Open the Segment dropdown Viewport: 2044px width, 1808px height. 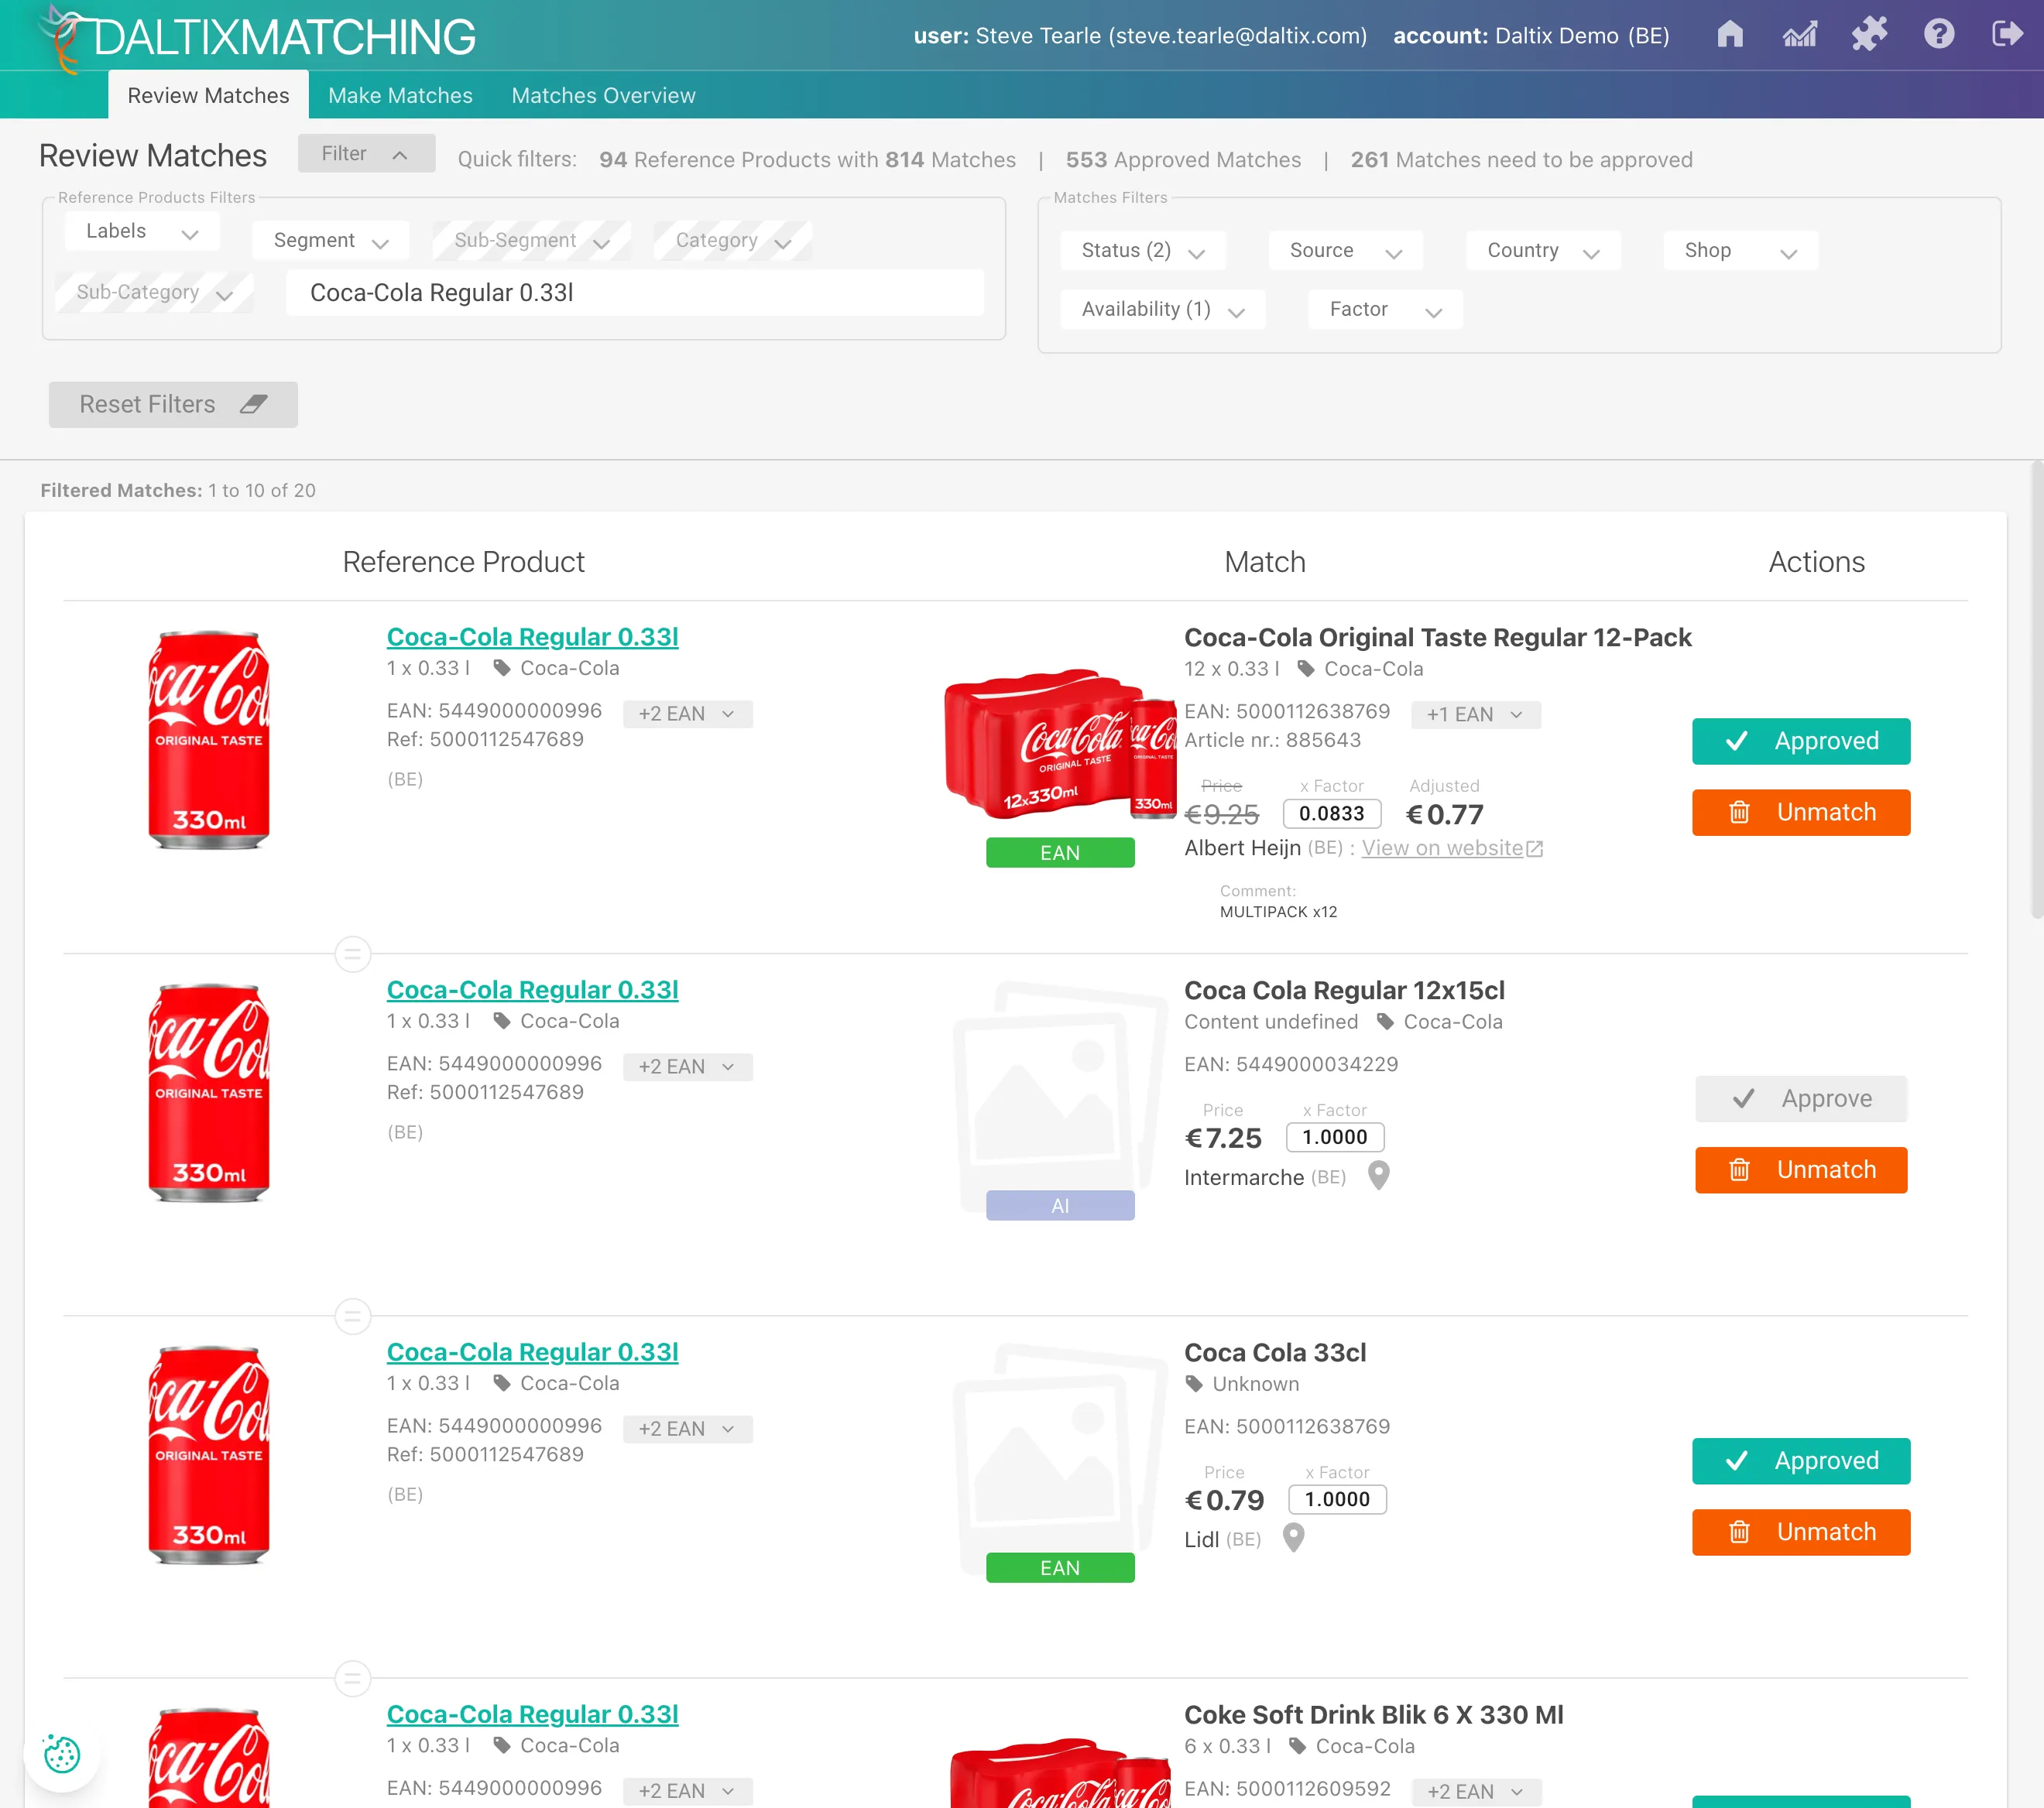[331, 241]
